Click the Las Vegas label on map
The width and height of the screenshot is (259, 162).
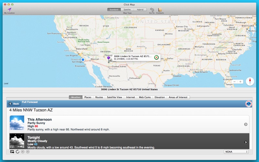85,45
